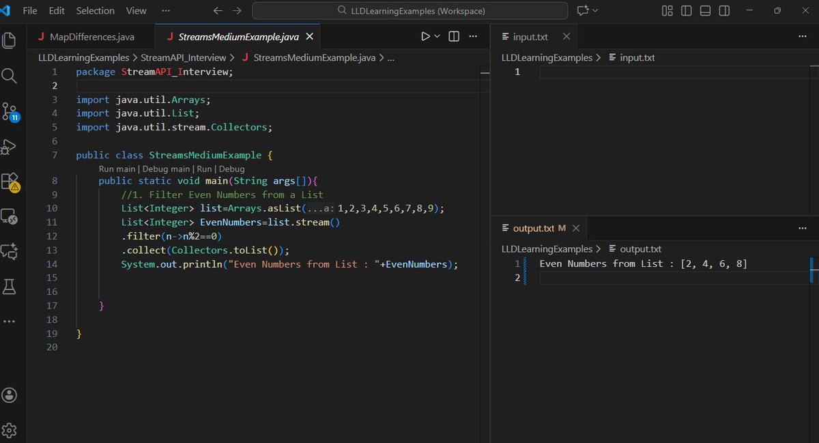The image size is (819, 443).
Task: Open more actions for StreamsMediumExample editor
Action: point(474,36)
